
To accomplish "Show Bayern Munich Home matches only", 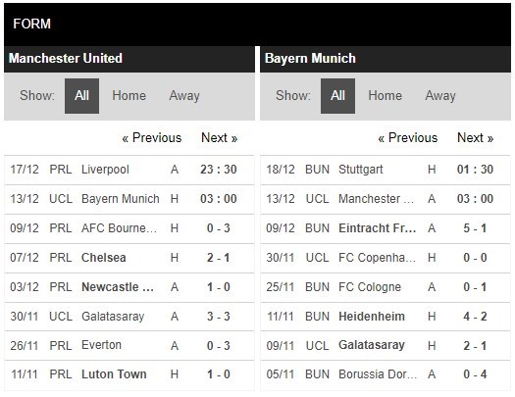I will click(385, 96).
